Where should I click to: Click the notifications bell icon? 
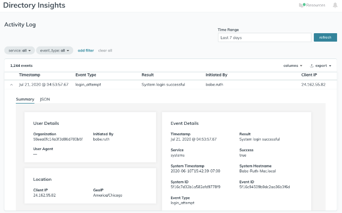click(x=335, y=5)
